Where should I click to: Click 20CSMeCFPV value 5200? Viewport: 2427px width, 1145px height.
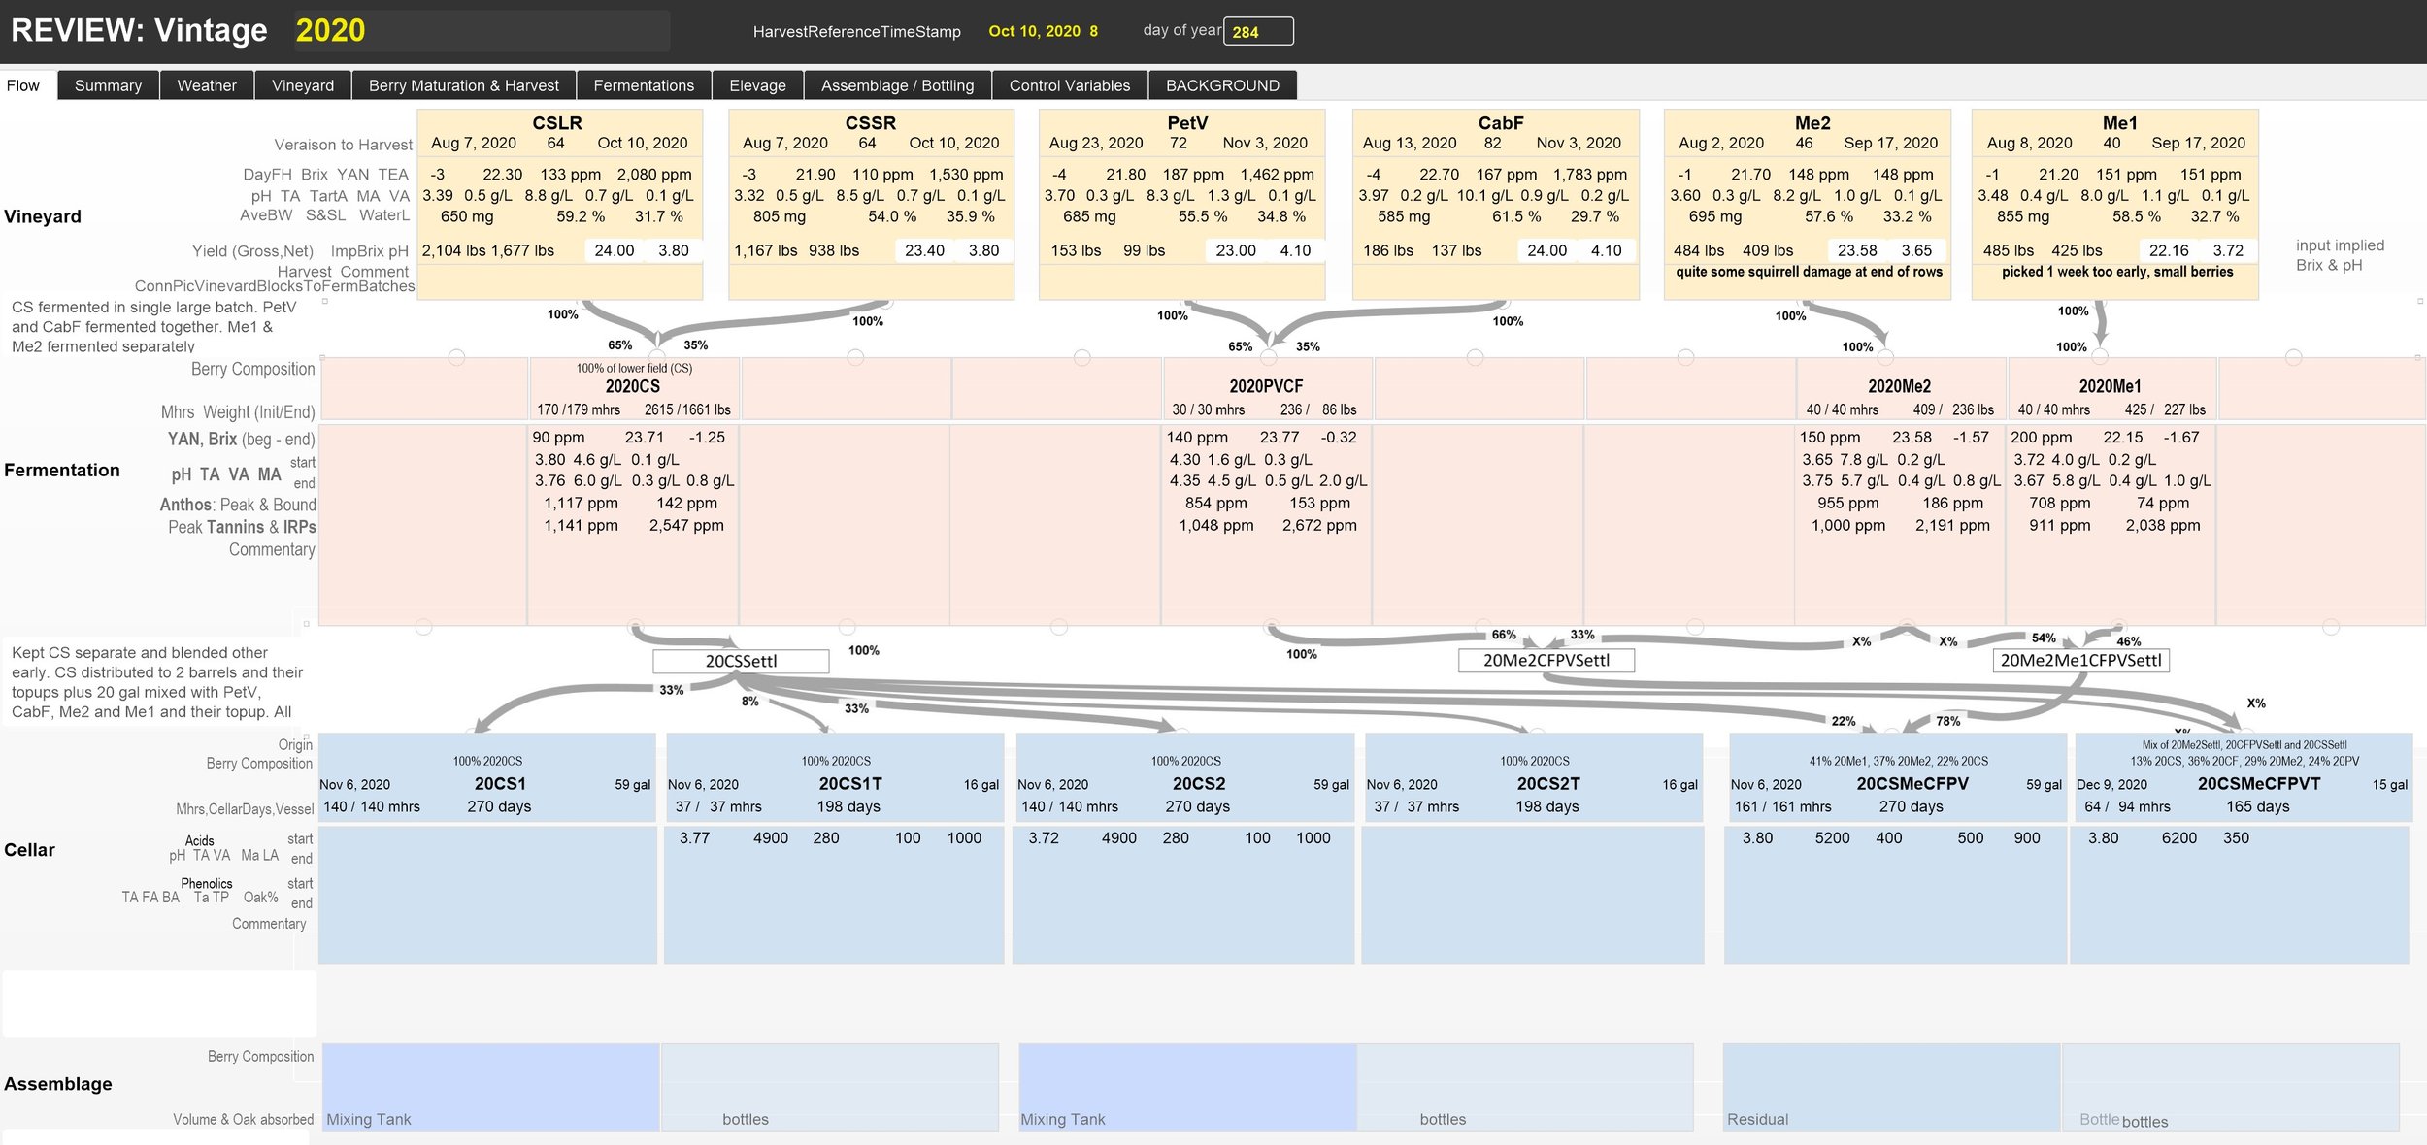tap(1832, 837)
